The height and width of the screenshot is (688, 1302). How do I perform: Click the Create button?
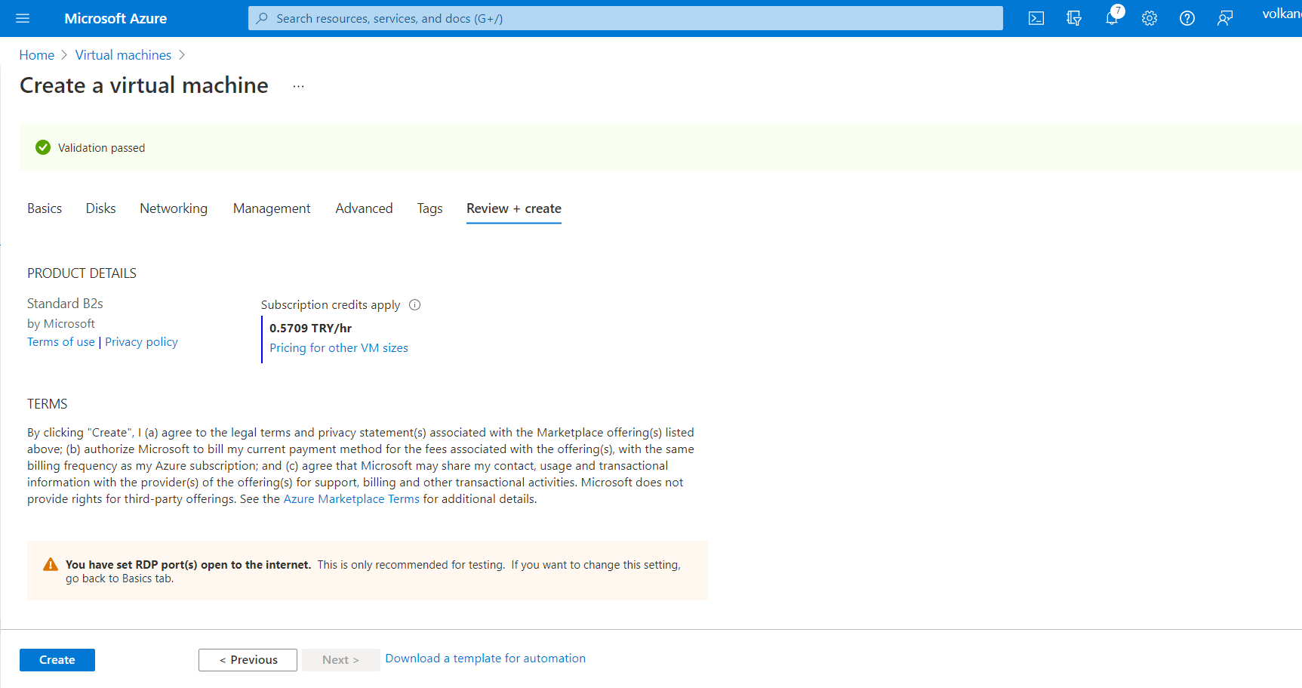57,660
